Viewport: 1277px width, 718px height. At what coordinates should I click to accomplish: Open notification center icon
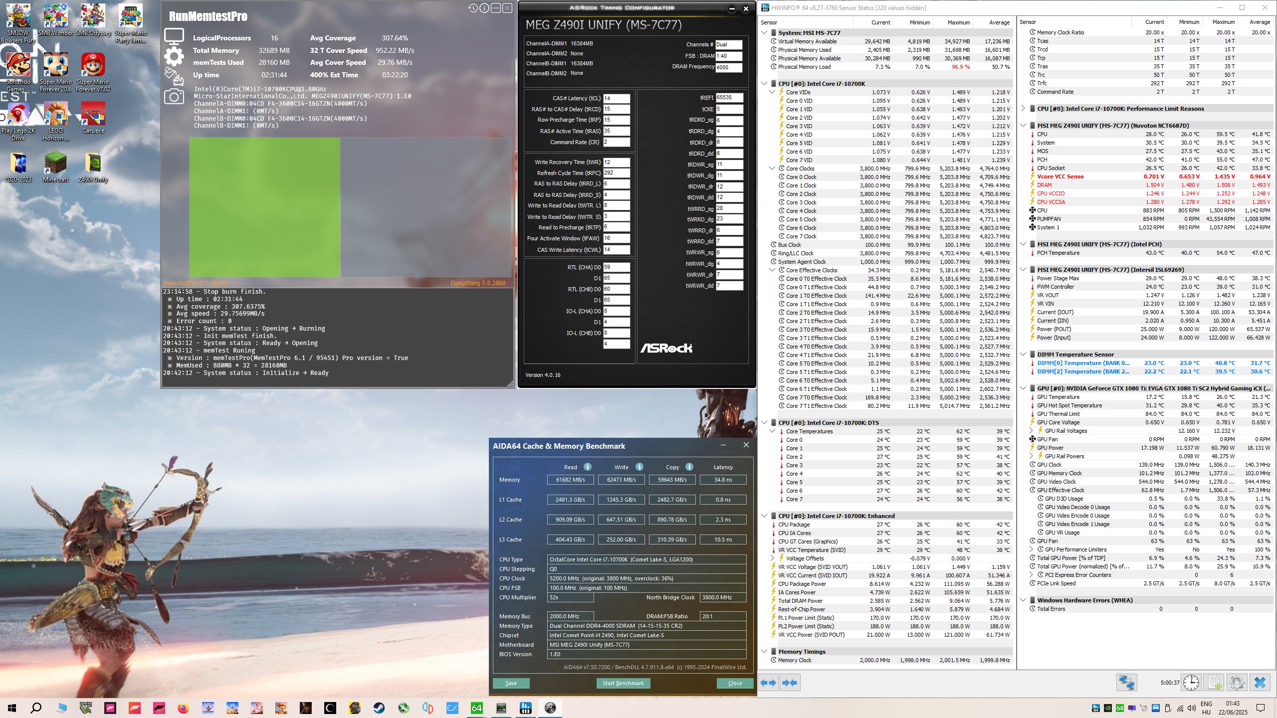[1261, 708]
